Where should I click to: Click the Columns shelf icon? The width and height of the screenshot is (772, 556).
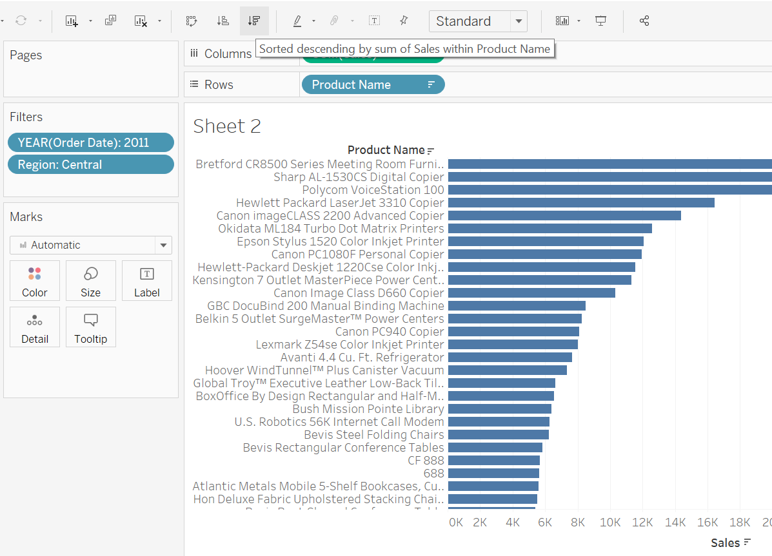pos(194,53)
